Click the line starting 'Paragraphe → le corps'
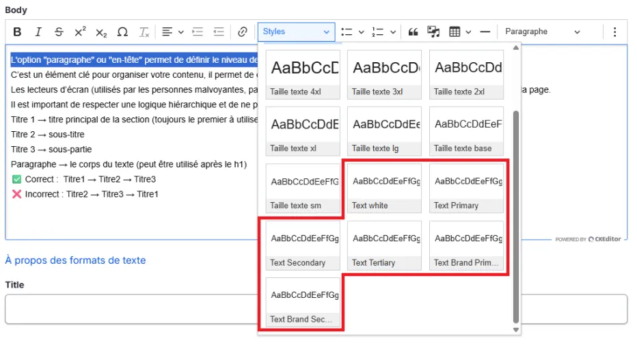Image resolution: width=637 pixels, height=347 pixels. [x=128, y=165]
